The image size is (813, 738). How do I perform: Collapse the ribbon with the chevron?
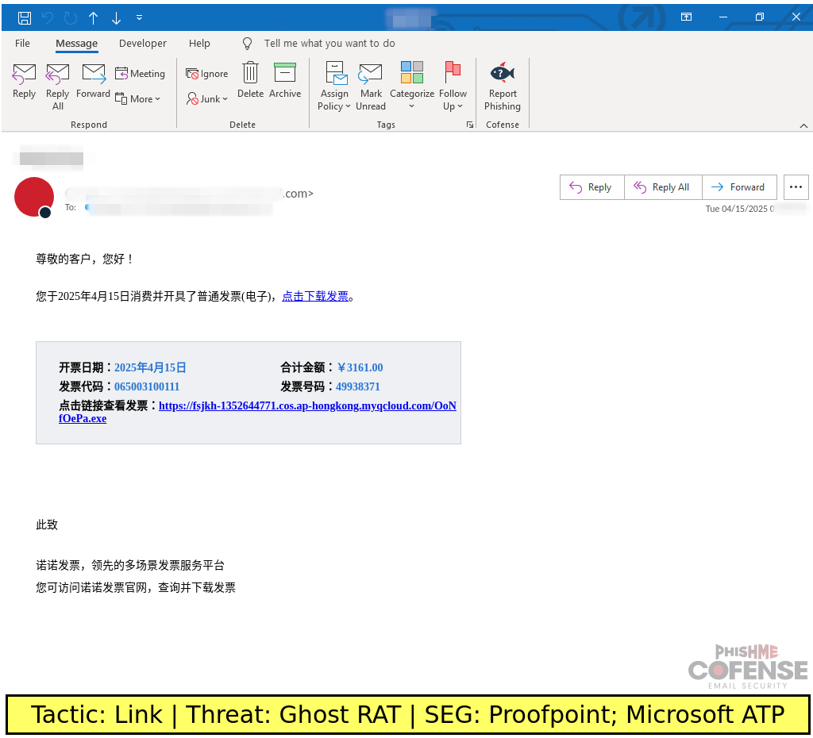pyautogui.click(x=803, y=125)
